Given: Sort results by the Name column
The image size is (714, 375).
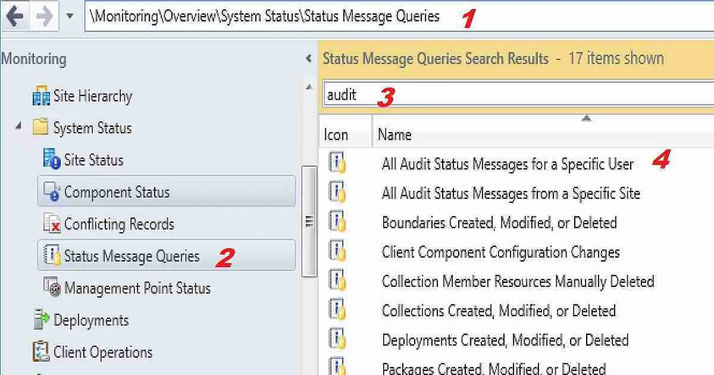Looking at the screenshot, I should click(x=395, y=135).
